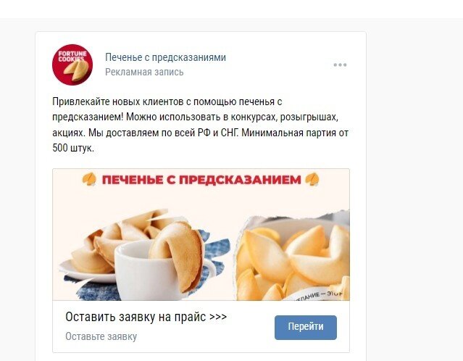
Task: Click the 500 штук text line
Action: (x=73, y=148)
